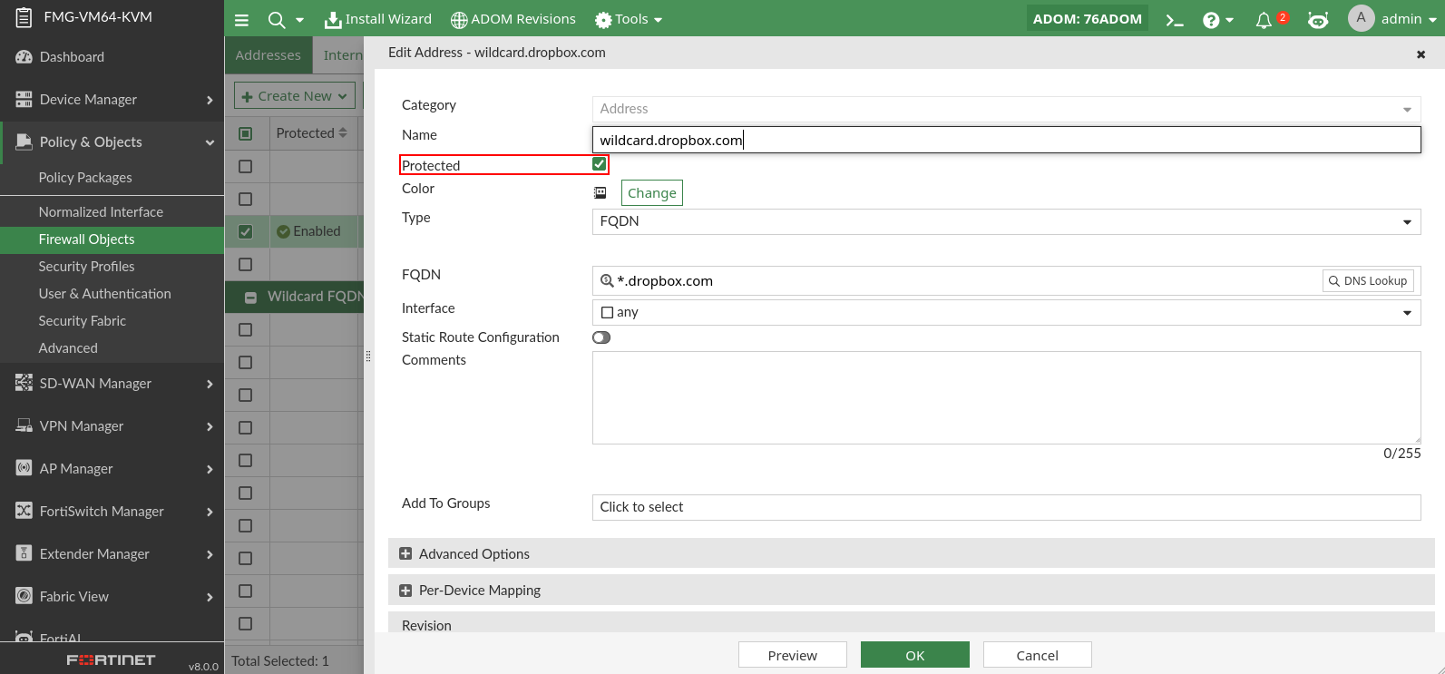Click the FortiAI assistant icon in top bar
Image resolution: width=1445 pixels, height=674 pixels.
coord(1318,19)
